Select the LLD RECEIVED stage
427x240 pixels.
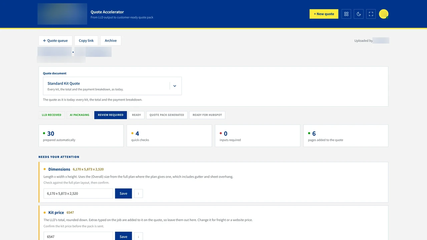point(52,115)
